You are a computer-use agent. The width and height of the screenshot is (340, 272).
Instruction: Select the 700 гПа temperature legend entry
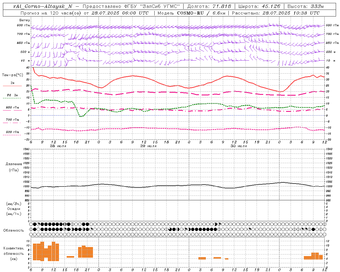(12, 120)
